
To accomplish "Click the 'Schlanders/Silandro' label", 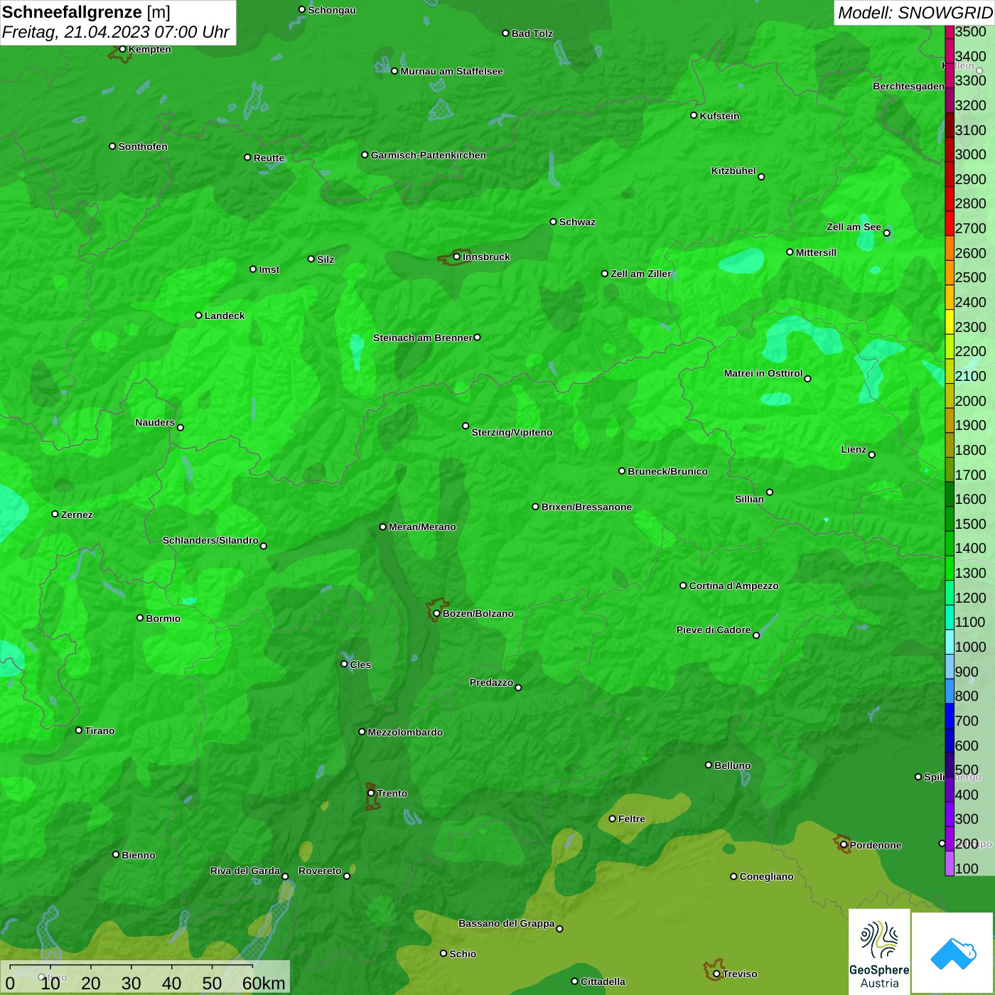I will coord(210,540).
